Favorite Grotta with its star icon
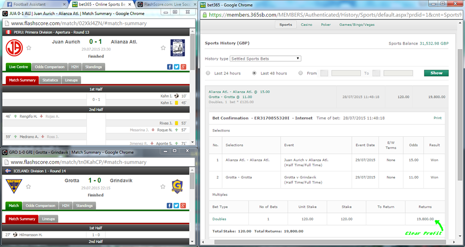Viewport: 465px width, 247px height. 29,187
